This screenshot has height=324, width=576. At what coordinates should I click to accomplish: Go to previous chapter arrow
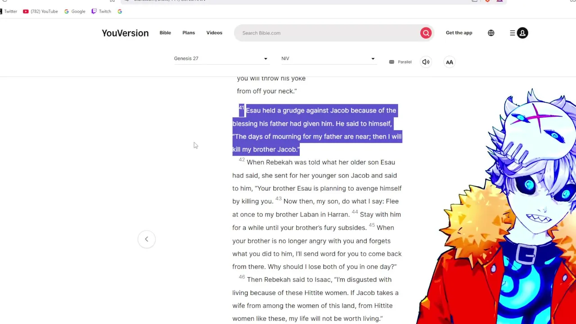coord(146,239)
